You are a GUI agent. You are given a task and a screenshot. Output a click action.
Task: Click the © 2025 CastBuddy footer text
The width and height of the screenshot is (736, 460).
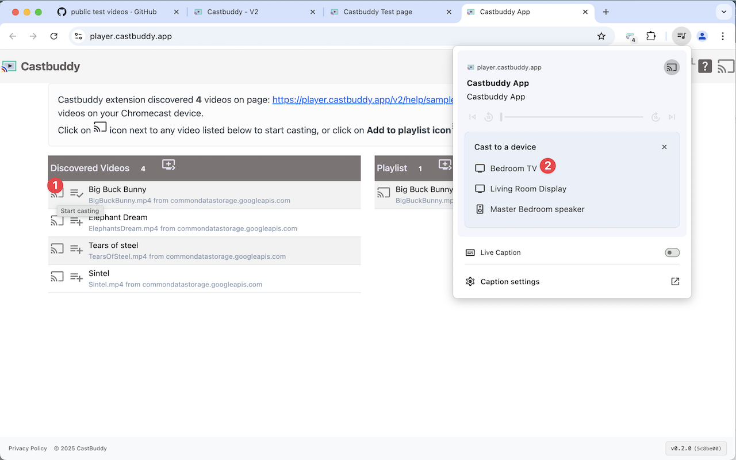click(x=80, y=448)
